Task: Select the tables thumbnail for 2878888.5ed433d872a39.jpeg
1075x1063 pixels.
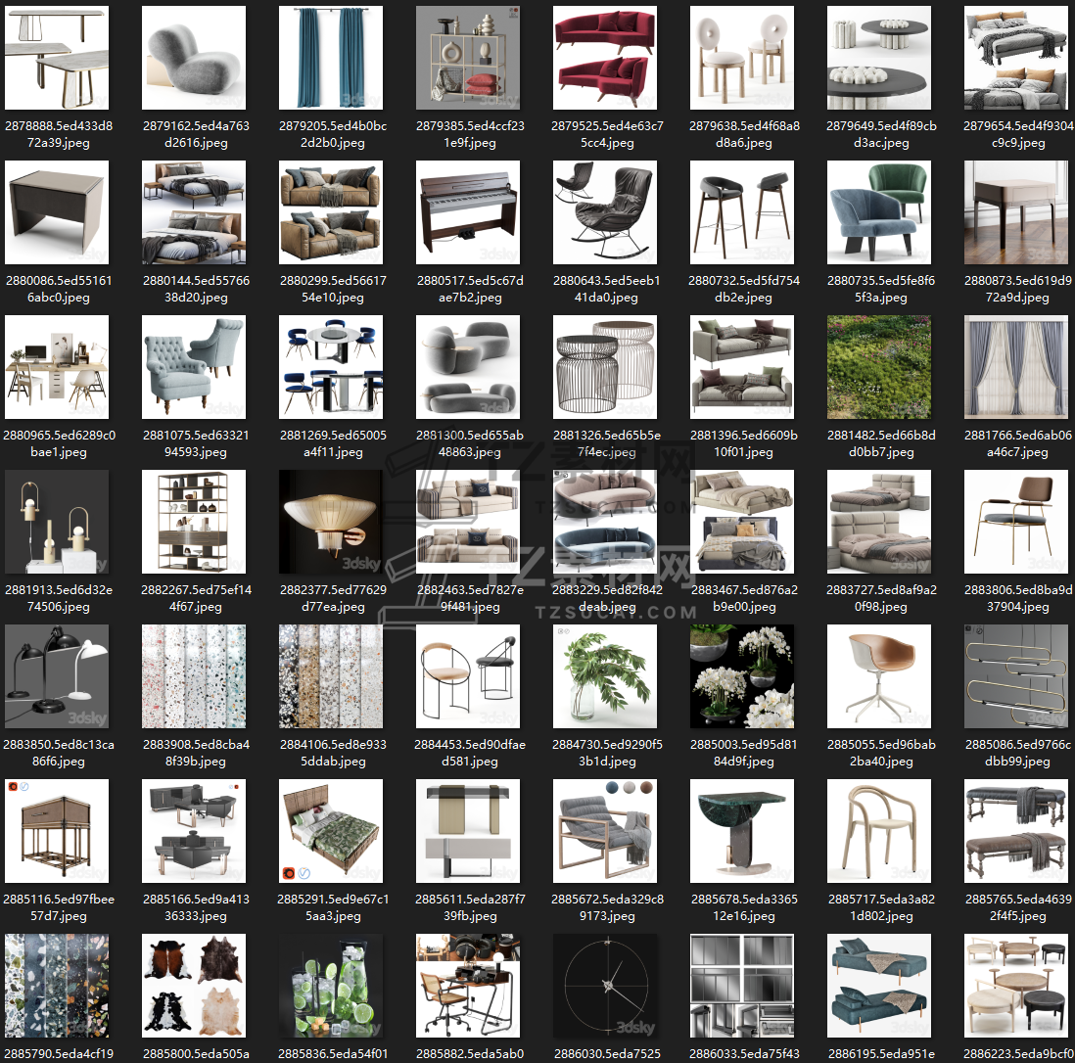Action: pos(57,58)
